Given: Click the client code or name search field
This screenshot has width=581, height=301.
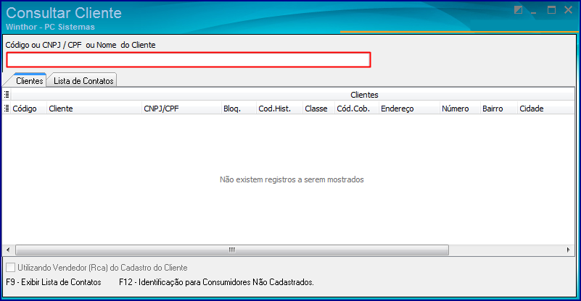Looking at the screenshot, I should [x=189, y=60].
